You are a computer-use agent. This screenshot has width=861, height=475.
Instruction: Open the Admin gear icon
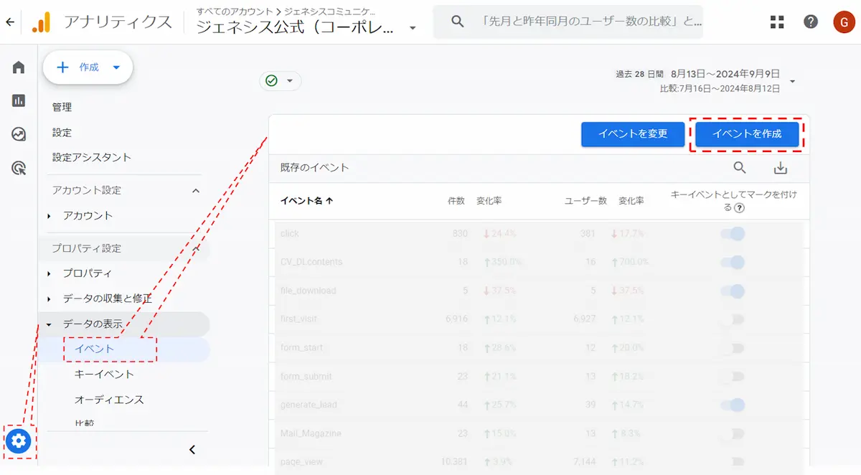tap(19, 441)
